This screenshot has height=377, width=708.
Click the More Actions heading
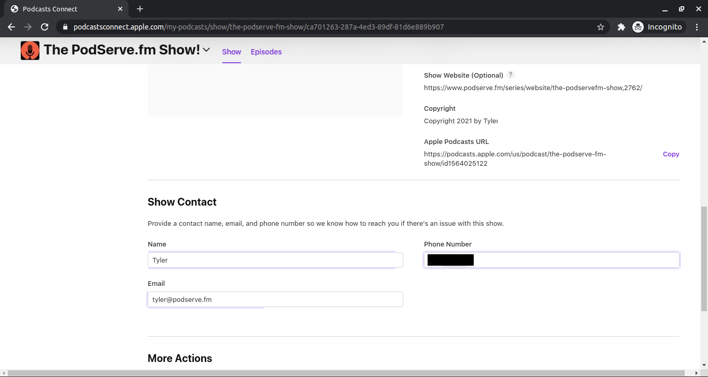coord(180,358)
